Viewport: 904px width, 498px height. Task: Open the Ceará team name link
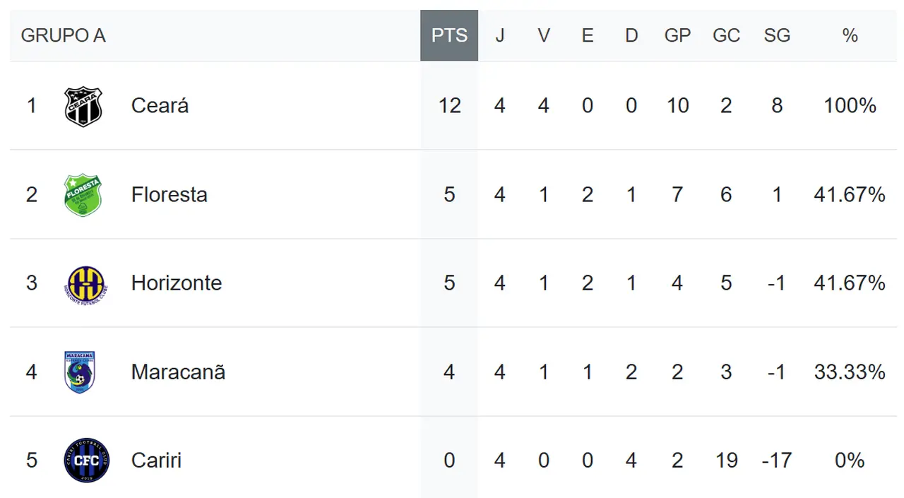(160, 106)
